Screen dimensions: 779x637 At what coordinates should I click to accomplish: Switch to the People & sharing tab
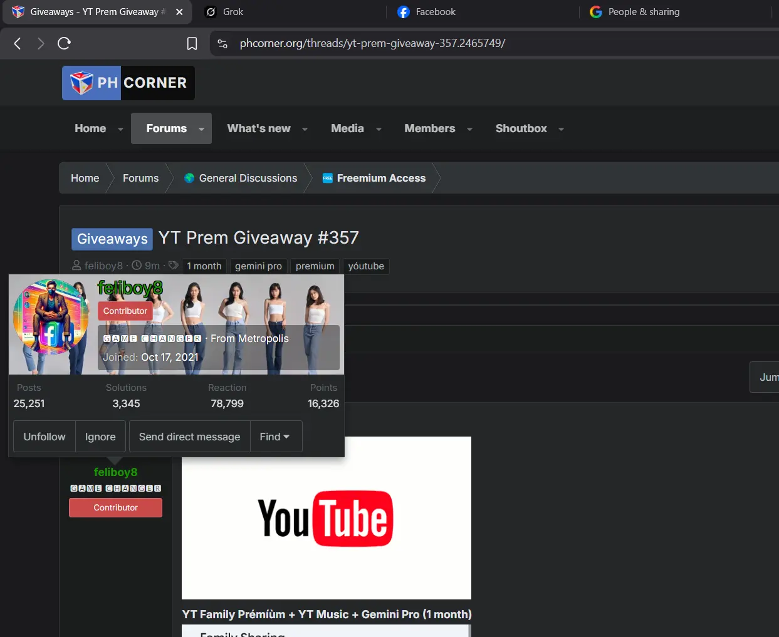tap(644, 12)
